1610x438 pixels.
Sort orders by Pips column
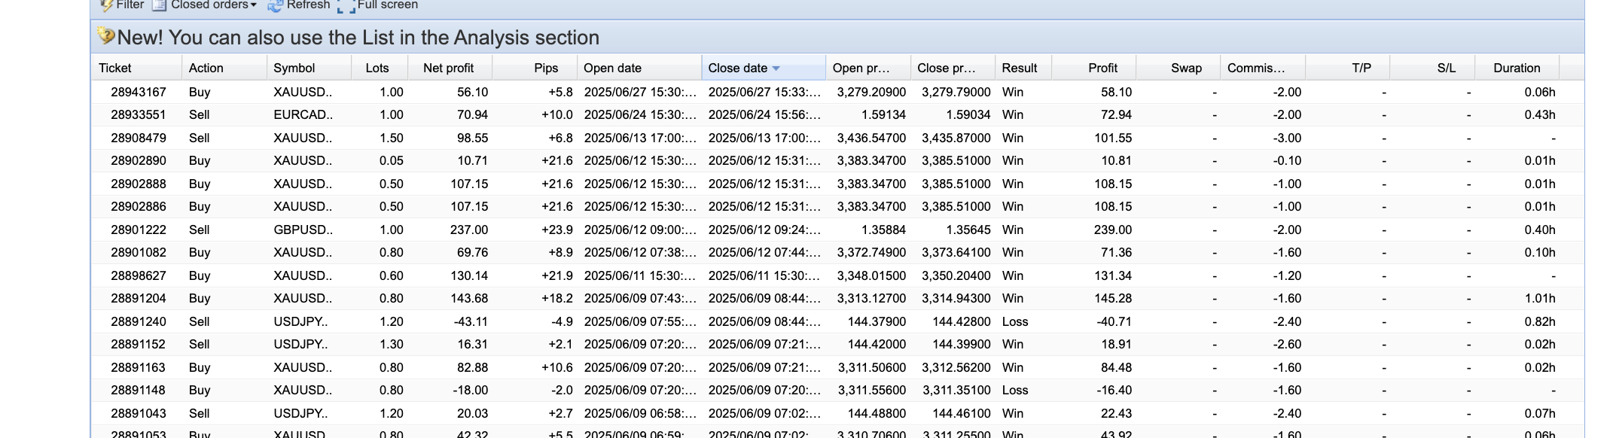click(545, 68)
